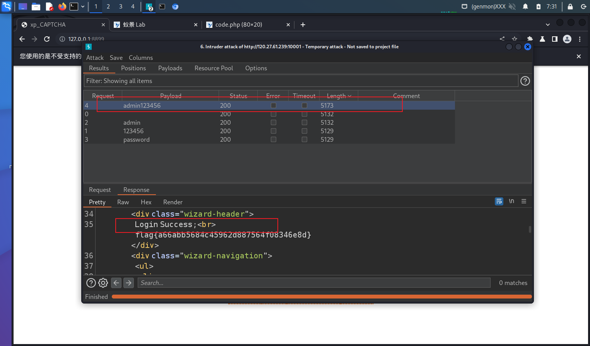Image resolution: width=590 pixels, height=346 pixels.
Task: Switch to workspace 2
Action: [x=108, y=7]
